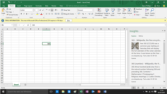Insert cells using the Insert icon

tap(119, 10)
